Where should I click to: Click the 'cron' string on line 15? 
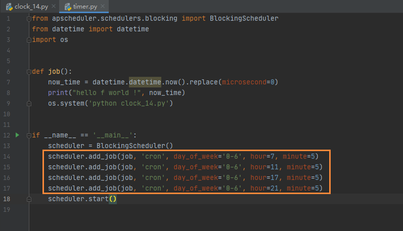point(153,167)
